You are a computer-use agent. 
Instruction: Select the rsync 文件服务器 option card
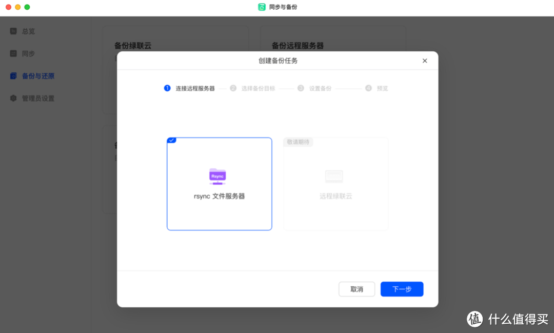[219, 184]
